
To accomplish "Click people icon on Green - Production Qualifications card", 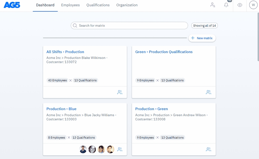I will 209,92.
